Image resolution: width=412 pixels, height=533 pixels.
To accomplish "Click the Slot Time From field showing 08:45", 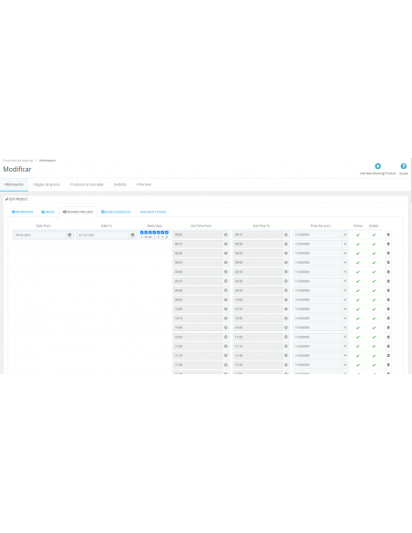I will pos(198,263).
